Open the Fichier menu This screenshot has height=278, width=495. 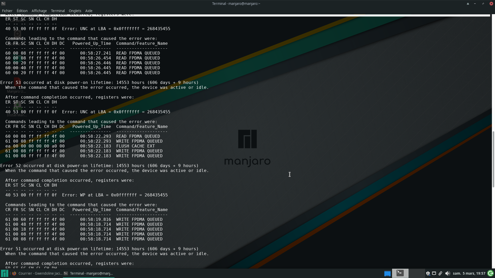7,11
